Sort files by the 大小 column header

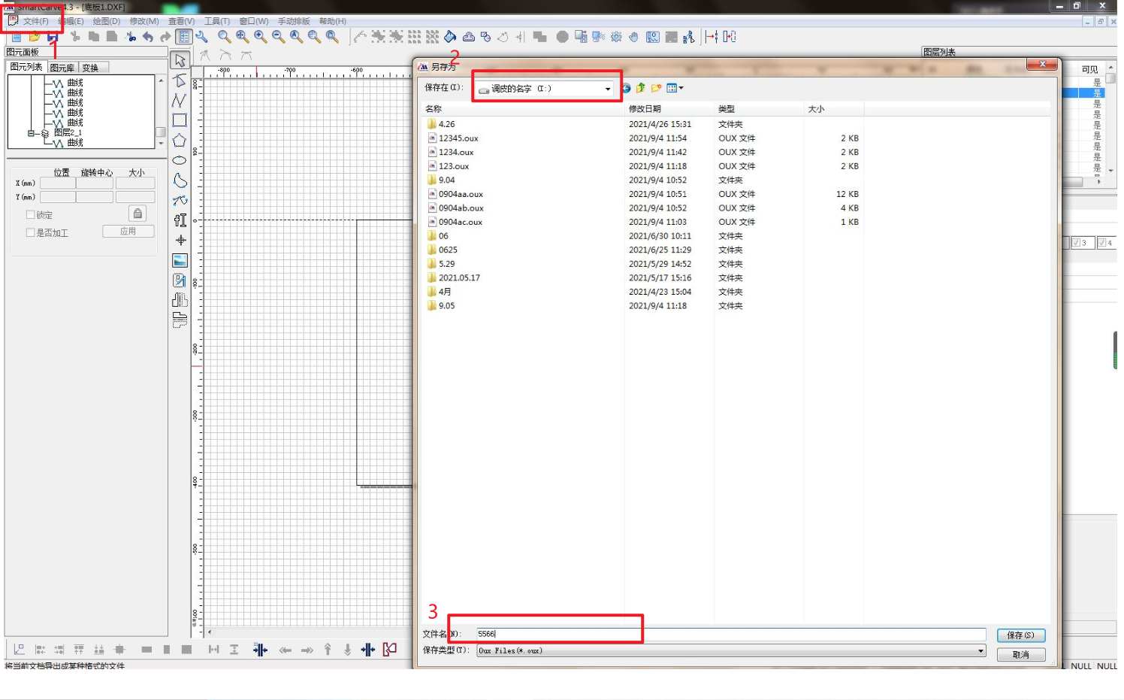click(833, 109)
